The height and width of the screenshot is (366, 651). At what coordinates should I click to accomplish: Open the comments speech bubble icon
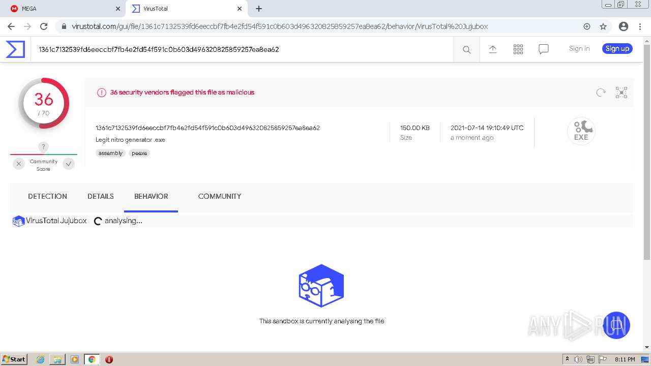click(544, 49)
